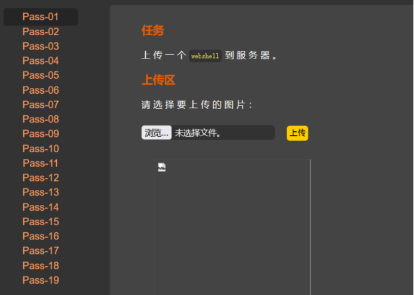Click the yellow 上传 upload button
414x295 pixels.
[298, 133]
